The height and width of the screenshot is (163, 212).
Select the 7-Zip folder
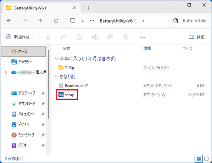66,68
